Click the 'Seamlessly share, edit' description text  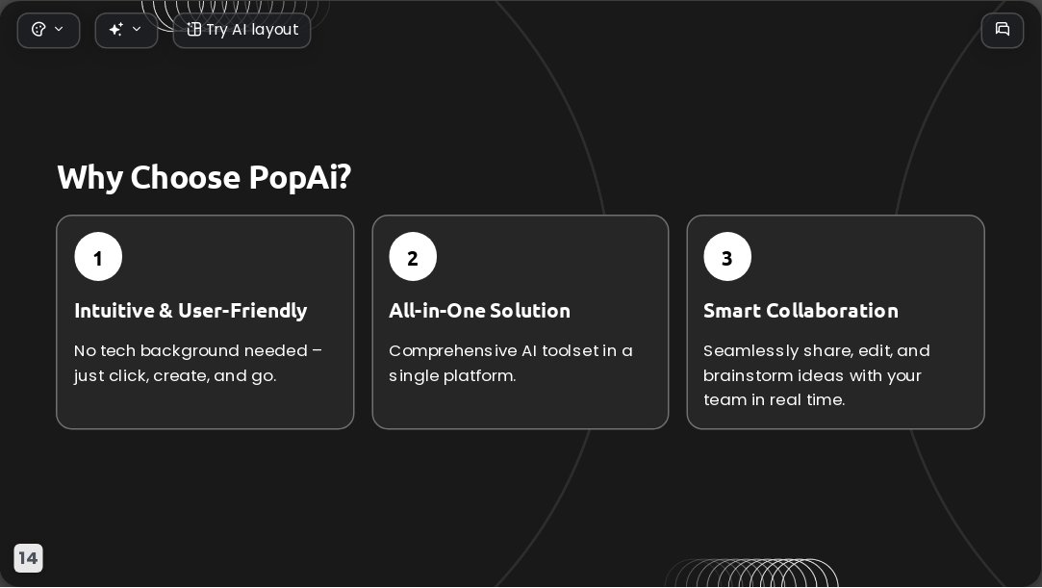[x=817, y=375]
